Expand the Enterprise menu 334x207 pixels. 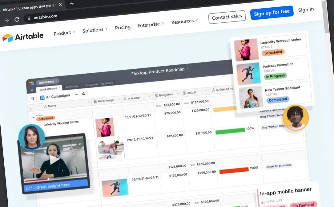[x=151, y=25]
